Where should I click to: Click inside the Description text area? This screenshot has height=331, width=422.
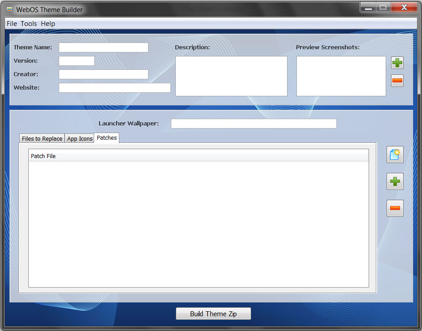[231, 76]
